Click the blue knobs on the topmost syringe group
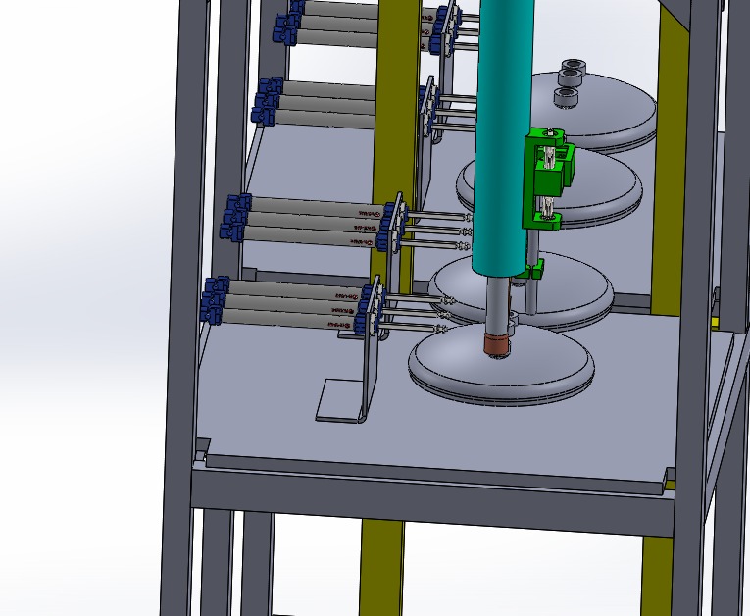The height and width of the screenshot is (616, 750). click(289, 25)
